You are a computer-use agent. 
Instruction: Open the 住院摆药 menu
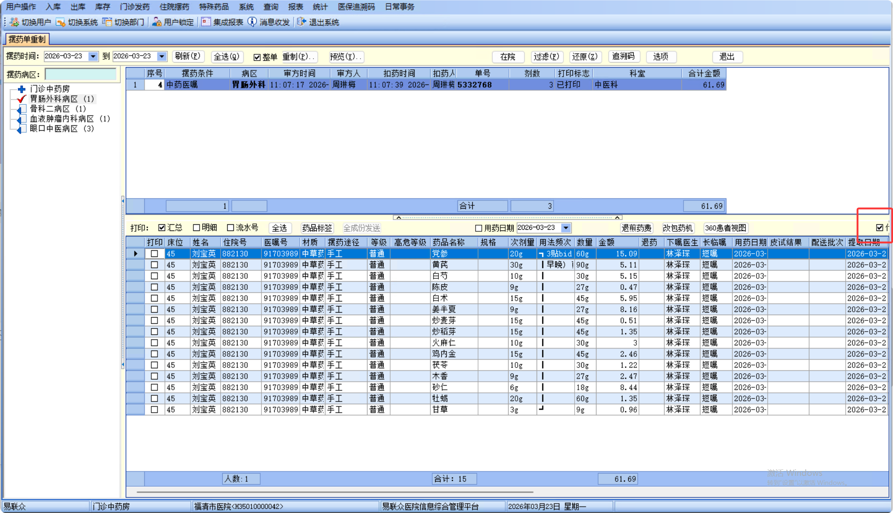coord(174,7)
